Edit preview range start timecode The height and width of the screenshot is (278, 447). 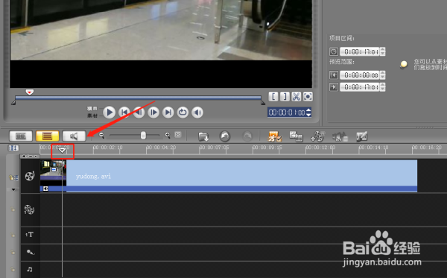point(360,75)
